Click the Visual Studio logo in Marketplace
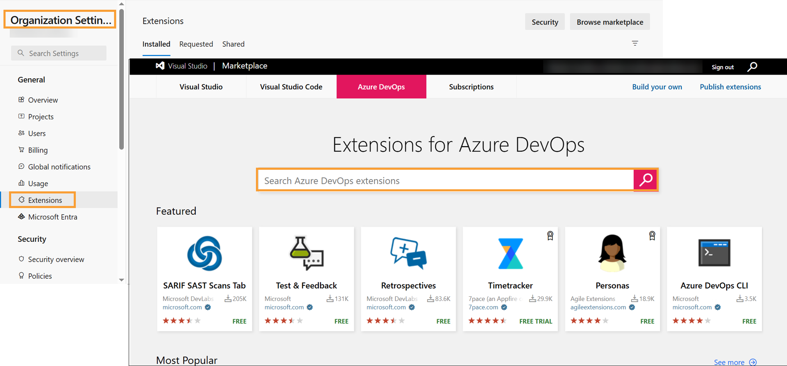 (x=160, y=66)
